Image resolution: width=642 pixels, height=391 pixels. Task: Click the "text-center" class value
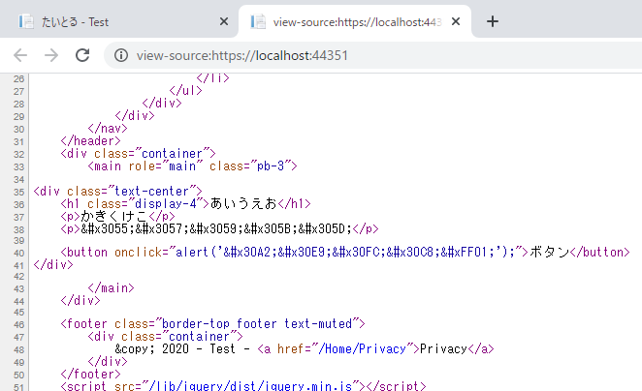(152, 192)
